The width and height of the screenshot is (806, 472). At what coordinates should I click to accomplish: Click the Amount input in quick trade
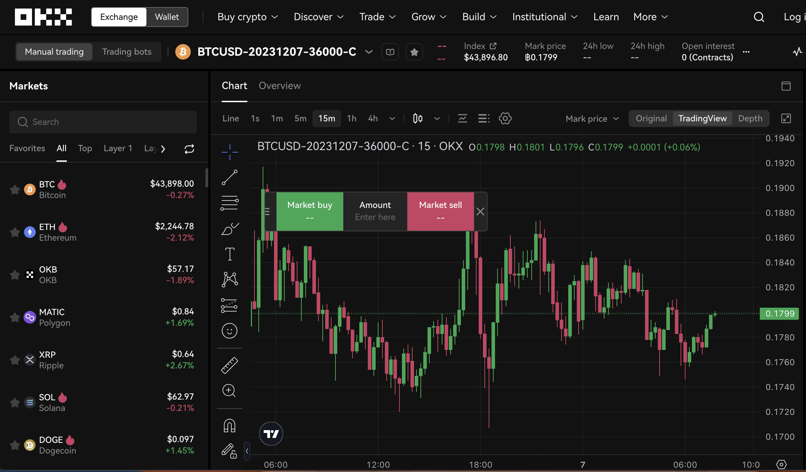[x=375, y=212]
